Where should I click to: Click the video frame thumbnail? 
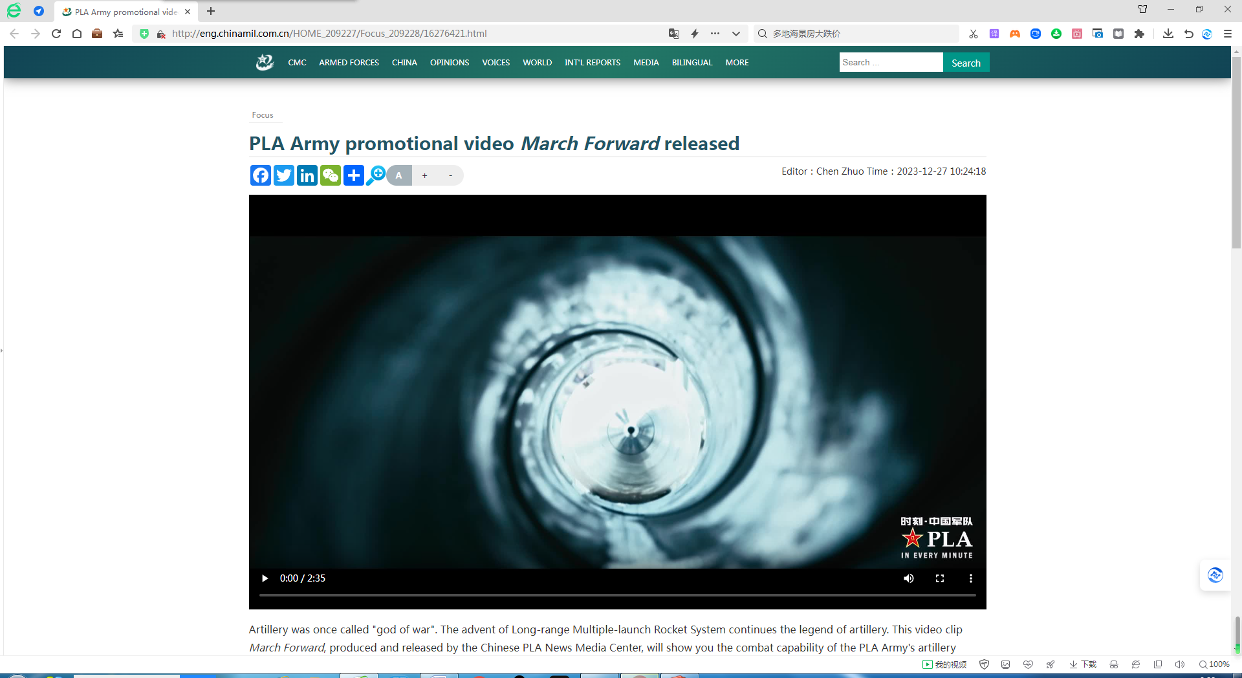tap(618, 401)
